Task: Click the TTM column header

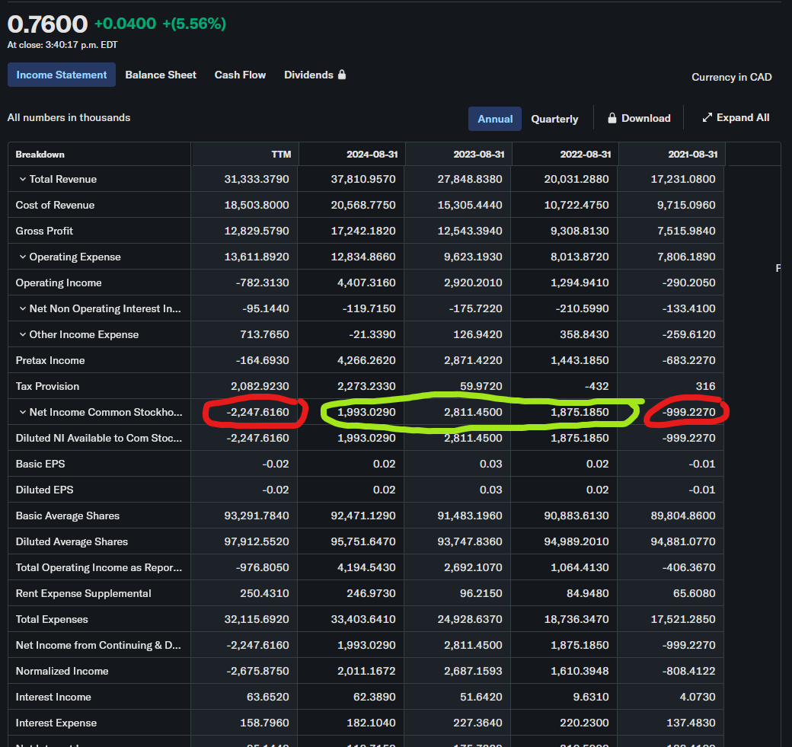Action: [x=281, y=155]
